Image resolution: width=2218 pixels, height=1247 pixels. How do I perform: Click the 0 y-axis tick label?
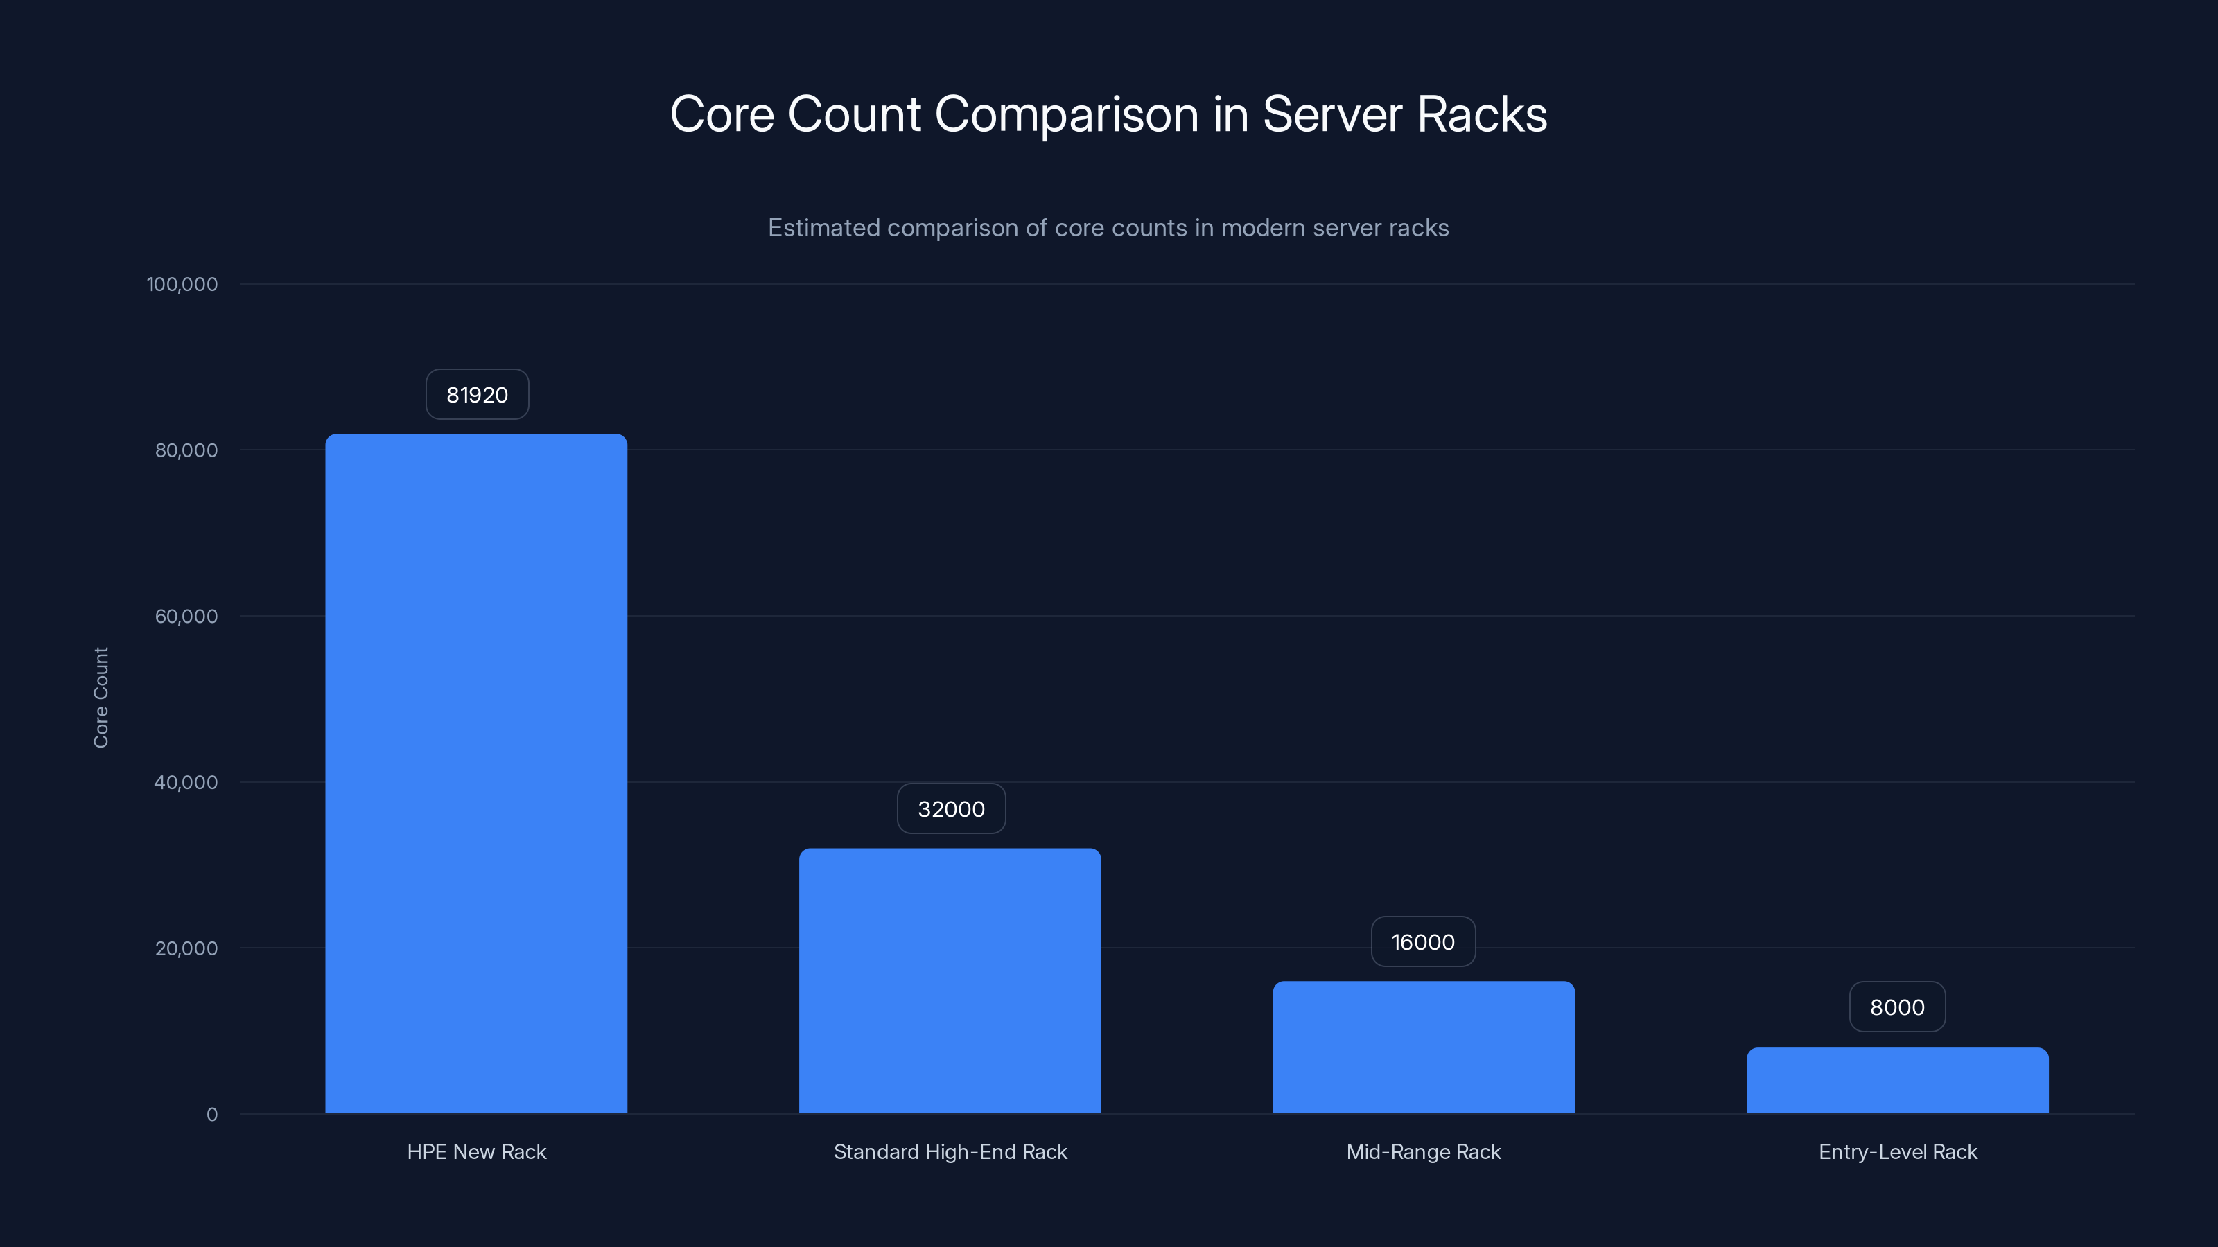212,1115
